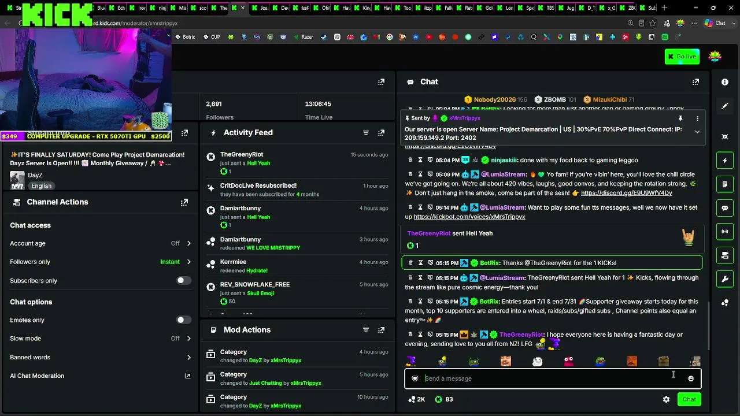Click MizukiChibi on the leaderboard
This screenshot has height=416, width=740.
point(609,100)
